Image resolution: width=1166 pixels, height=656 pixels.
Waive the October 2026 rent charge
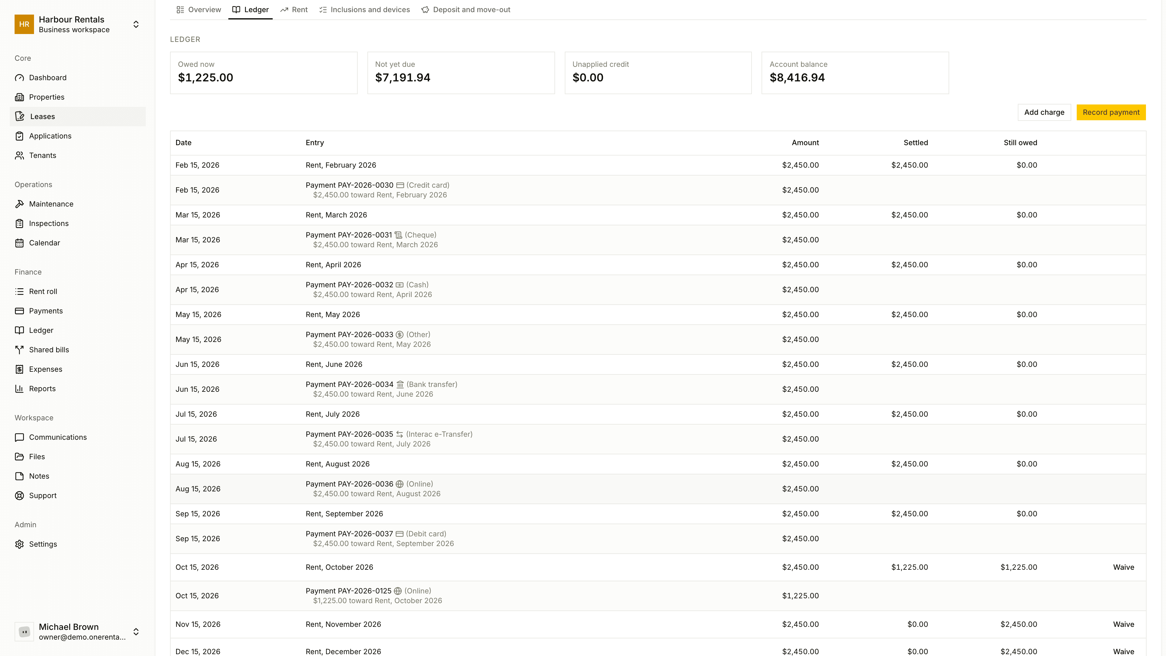pos(1123,567)
